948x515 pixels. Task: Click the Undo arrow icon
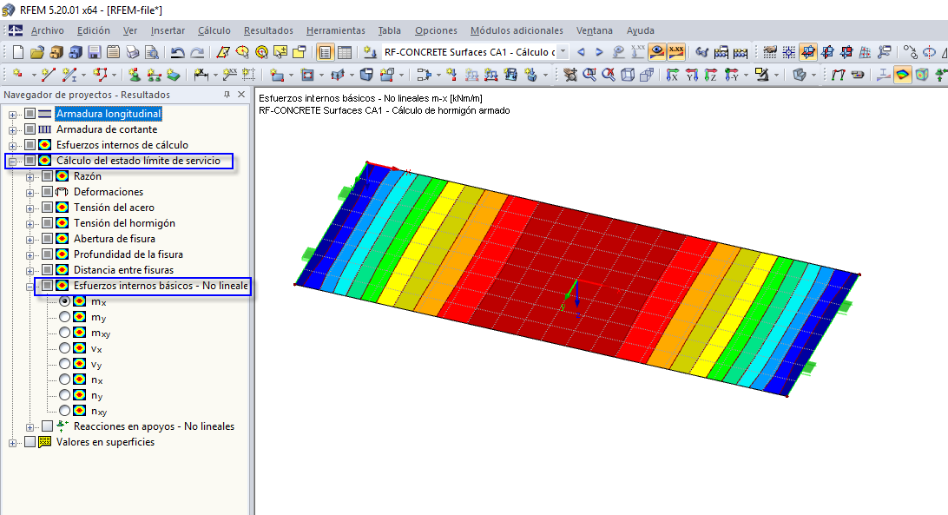click(x=176, y=53)
